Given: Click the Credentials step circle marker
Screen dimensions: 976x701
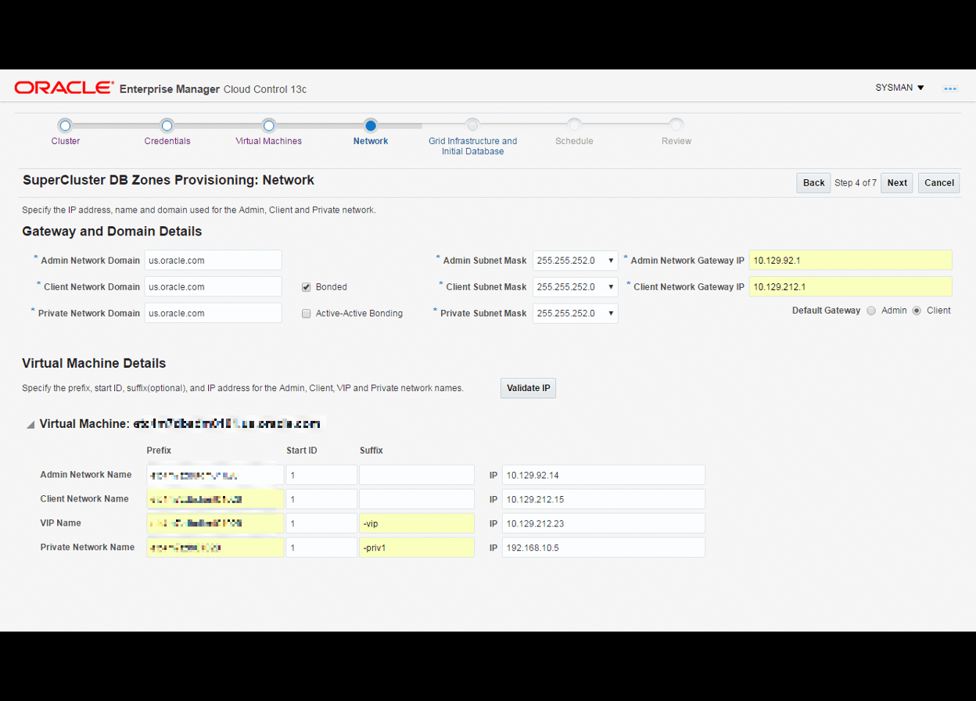Looking at the screenshot, I should click(x=167, y=125).
